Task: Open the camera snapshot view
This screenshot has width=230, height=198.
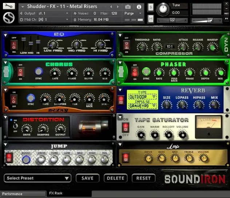Action: pyautogui.click(x=128, y=7)
